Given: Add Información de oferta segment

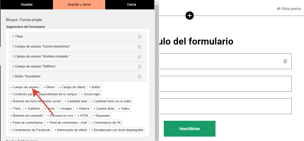Looking at the screenshot, I should coord(71,130).
